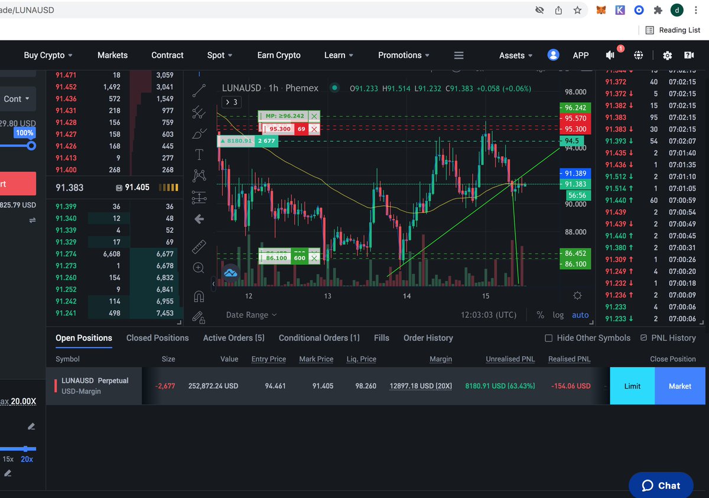
Task: Toggle the PNL History checkbox
Action: pos(643,338)
